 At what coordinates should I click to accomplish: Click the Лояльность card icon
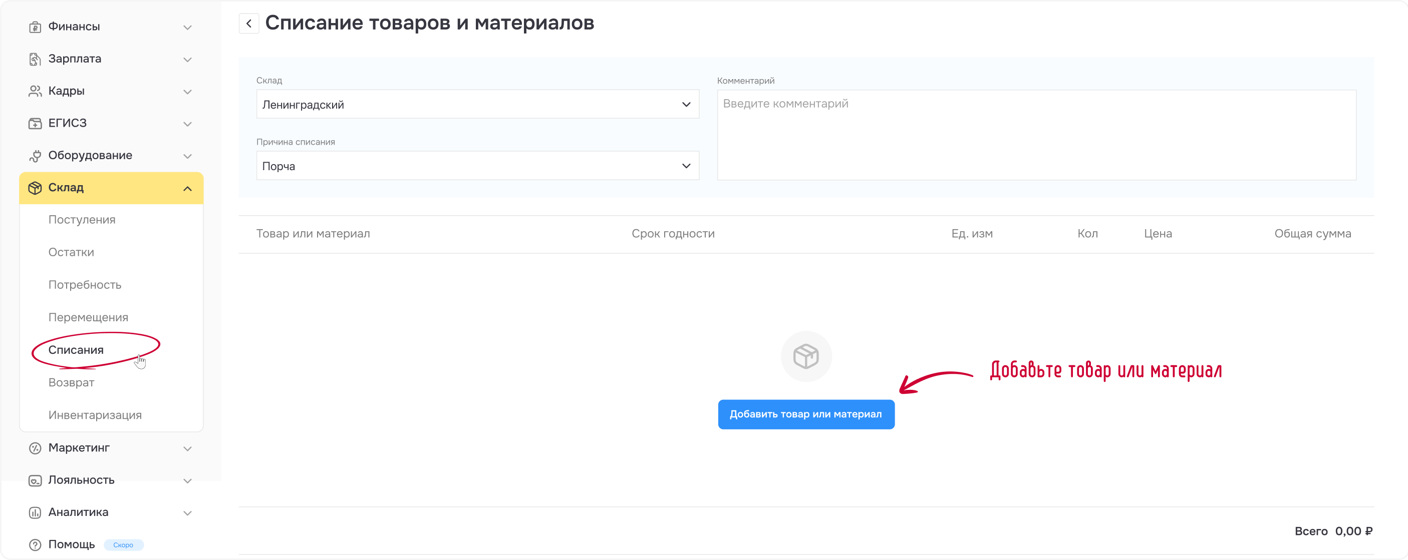(x=35, y=480)
